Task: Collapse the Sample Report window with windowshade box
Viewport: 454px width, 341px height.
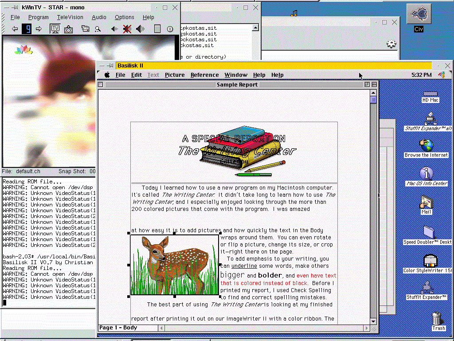Action: (374, 84)
